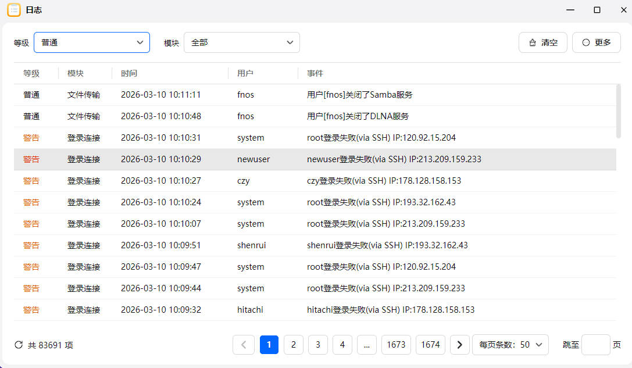Maximize the log window
632x368 pixels.
point(597,10)
